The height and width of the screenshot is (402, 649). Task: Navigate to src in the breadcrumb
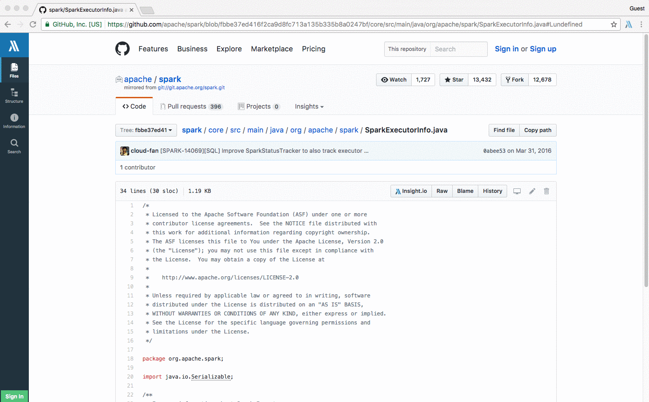pos(236,130)
